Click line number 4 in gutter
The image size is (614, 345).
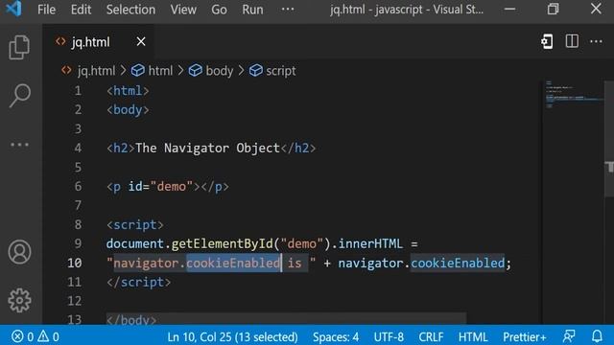pyautogui.click(x=78, y=148)
